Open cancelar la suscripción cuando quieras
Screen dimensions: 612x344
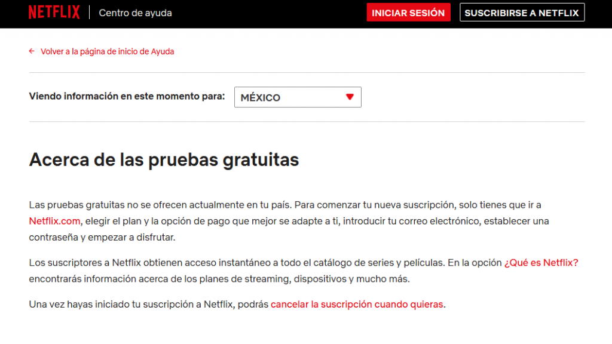(356, 305)
